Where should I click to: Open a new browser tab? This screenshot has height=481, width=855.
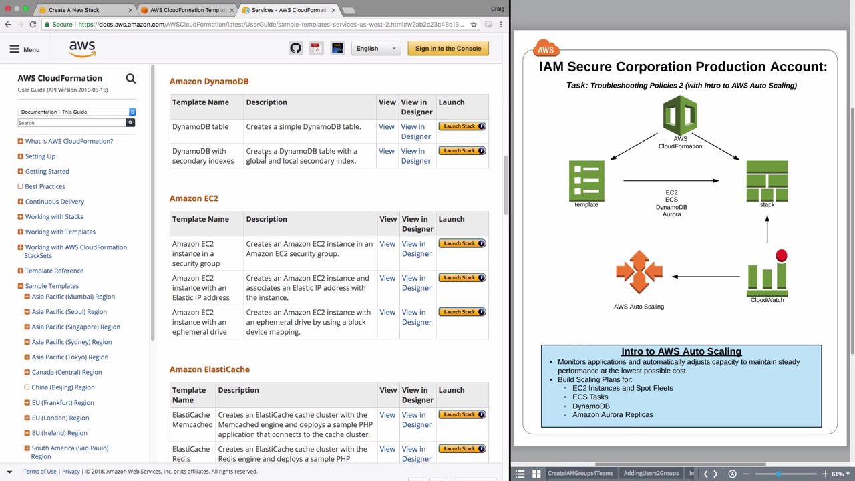(349, 10)
